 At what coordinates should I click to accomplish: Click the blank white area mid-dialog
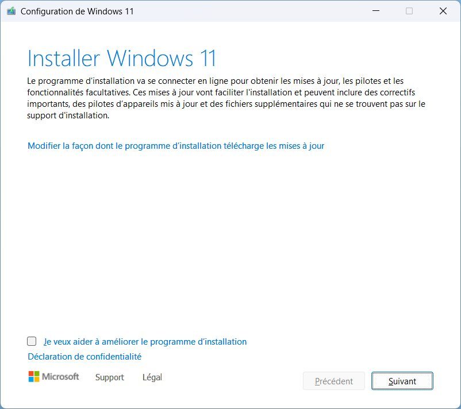pyautogui.click(x=230, y=241)
